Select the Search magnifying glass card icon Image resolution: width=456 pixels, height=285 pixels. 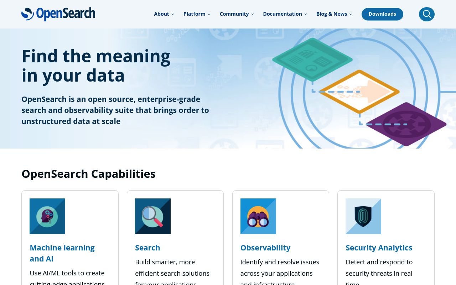(153, 216)
